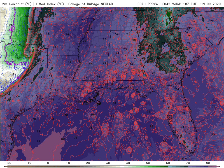Click the "F042 Valid: 18Z TUE JUN 09 2020" text
Image resolution: width=224 pixels, height=168 pixels.
[x=192, y=4]
